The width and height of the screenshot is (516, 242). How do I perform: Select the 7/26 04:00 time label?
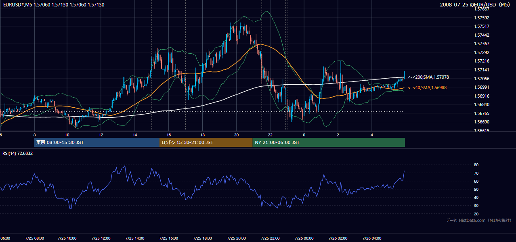[371, 238]
